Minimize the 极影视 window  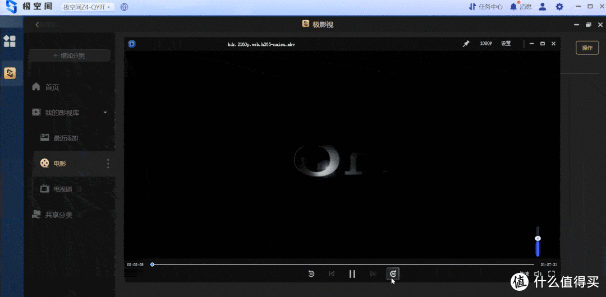click(x=577, y=25)
